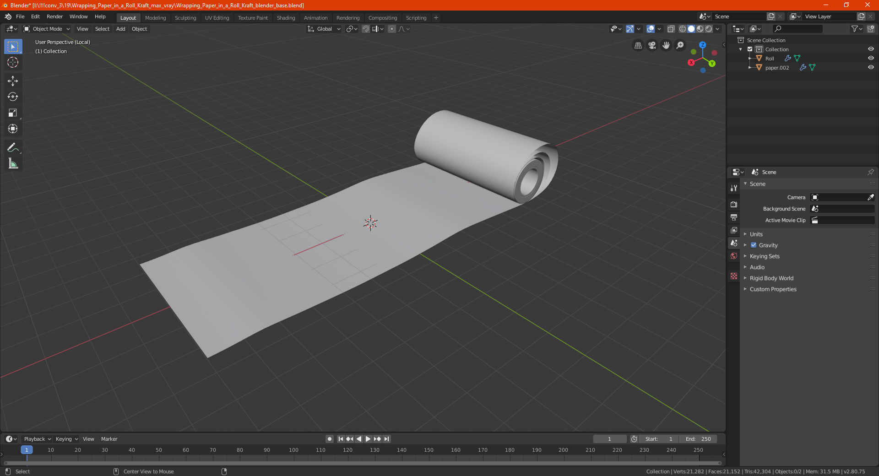Screen dimensions: 879x476
Task: Toggle X-ray display mode
Action: pyautogui.click(x=671, y=29)
